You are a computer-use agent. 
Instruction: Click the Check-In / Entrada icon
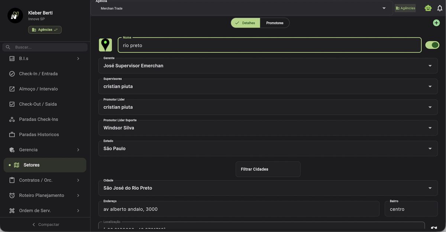tap(12, 74)
